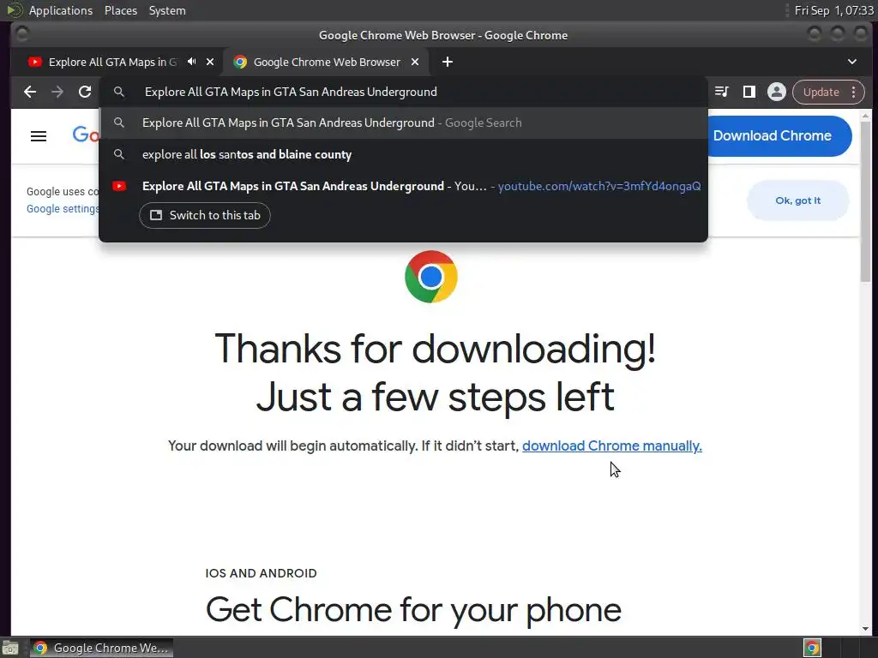Viewport: 878px width, 658px height.
Task: Click the Switch to this tab button
Action: tap(205, 215)
